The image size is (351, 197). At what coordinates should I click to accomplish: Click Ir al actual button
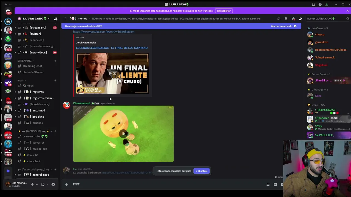click(x=202, y=171)
